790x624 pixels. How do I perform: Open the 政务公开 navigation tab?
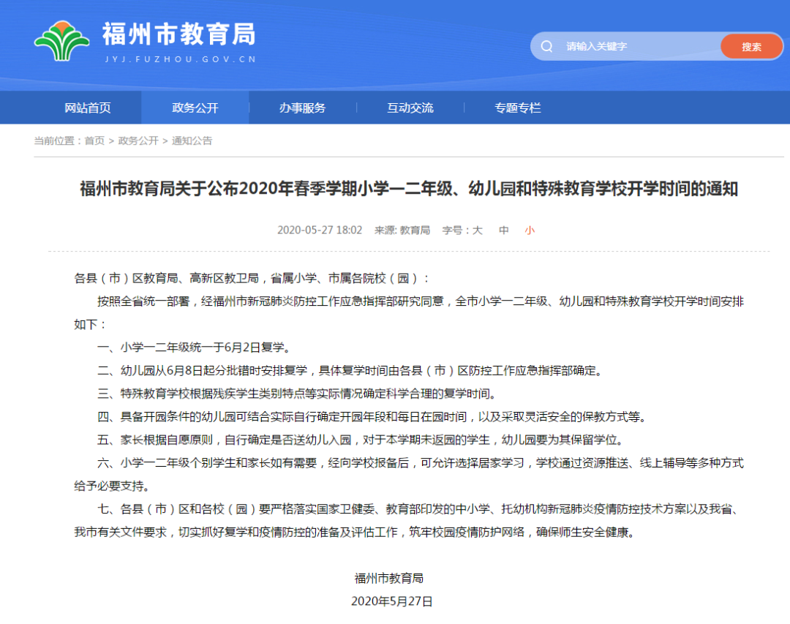point(195,108)
